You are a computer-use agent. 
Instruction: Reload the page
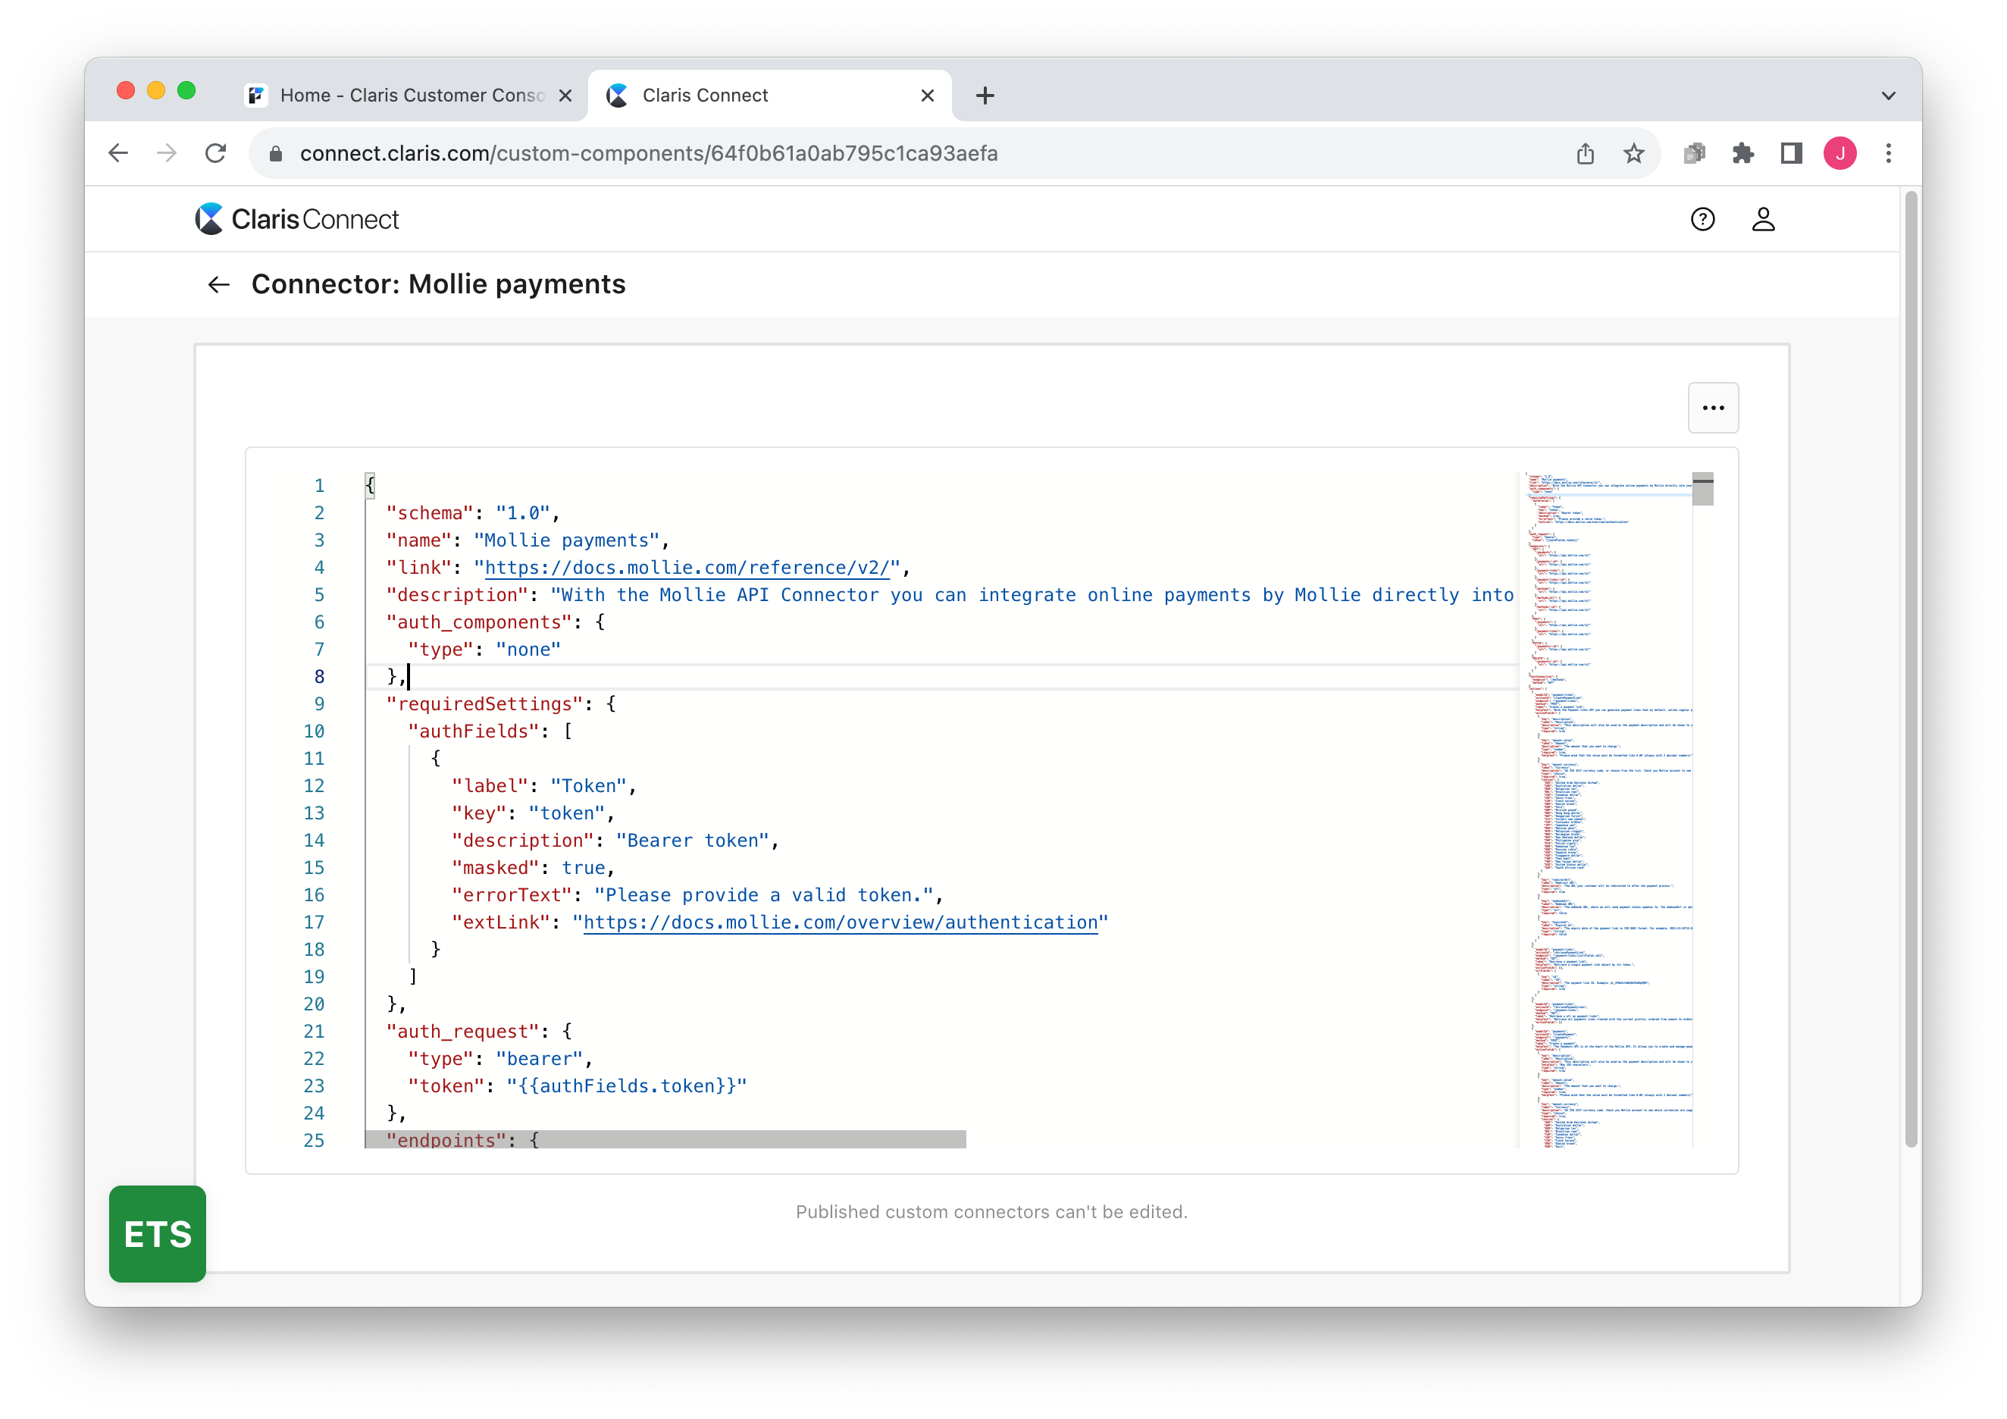216,154
